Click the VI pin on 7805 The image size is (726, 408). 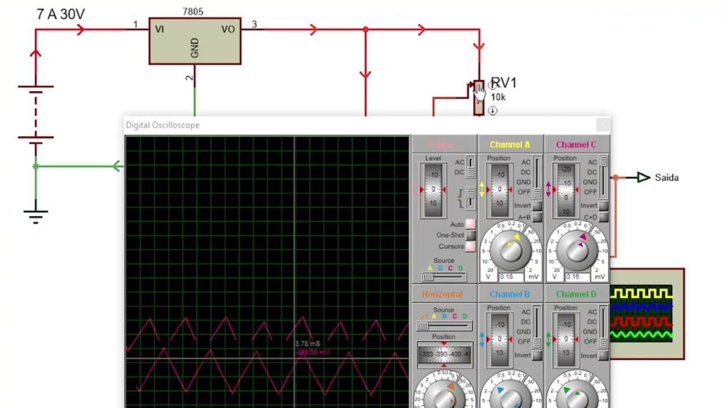coord(159,29)
